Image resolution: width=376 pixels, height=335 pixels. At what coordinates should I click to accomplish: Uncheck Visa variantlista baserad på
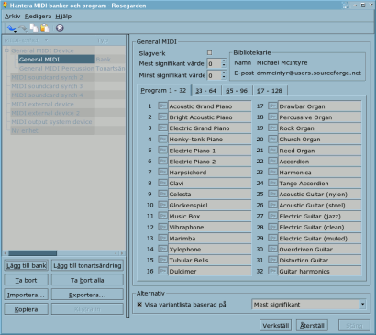pyautogui.click(x=139, y=304)
